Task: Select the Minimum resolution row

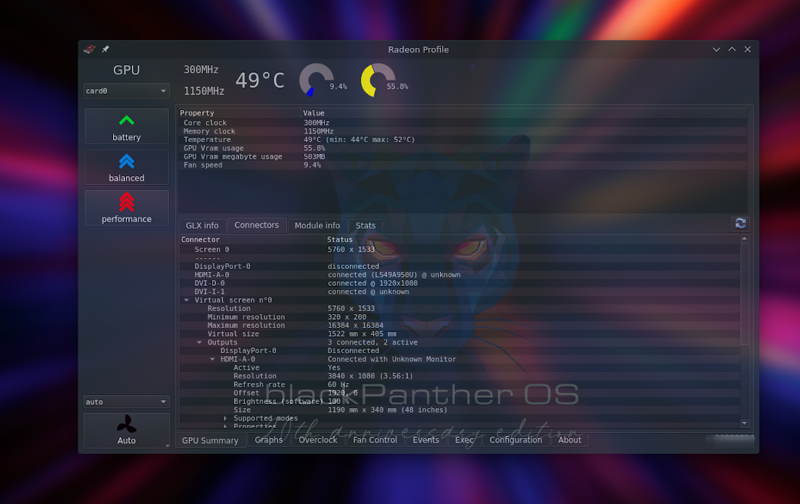Action: click(459, 317)
